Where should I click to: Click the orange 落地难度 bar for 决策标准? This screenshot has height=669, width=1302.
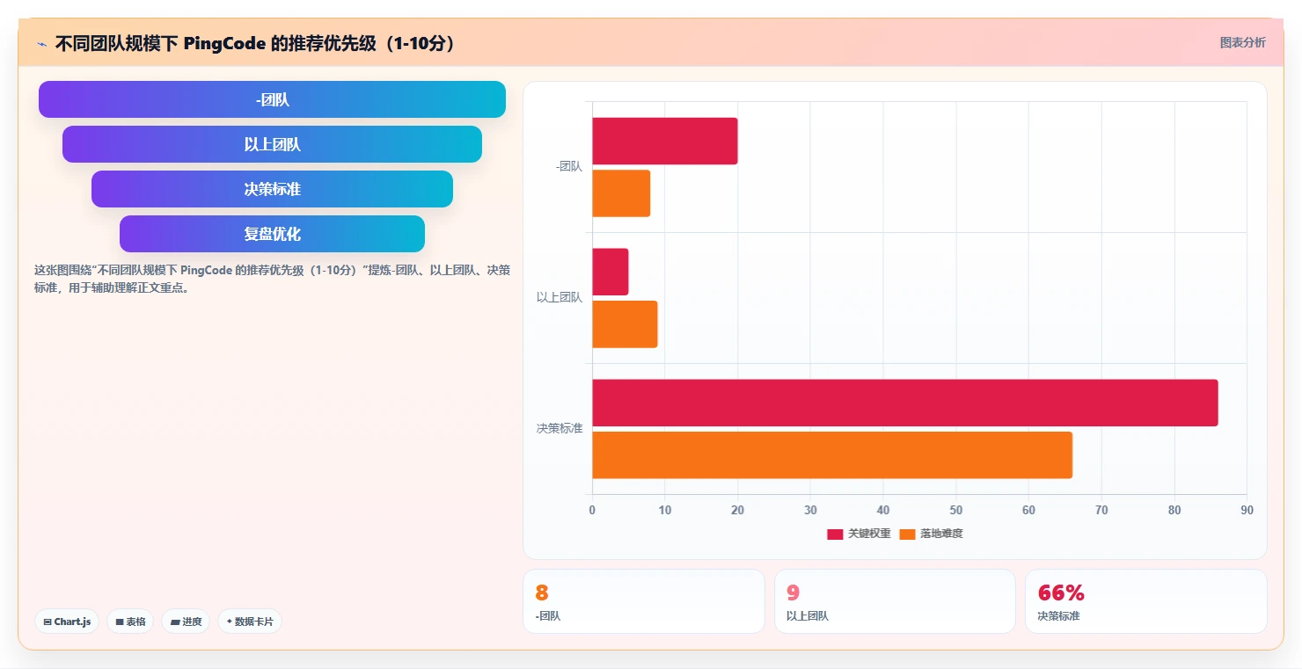[832, 455]
